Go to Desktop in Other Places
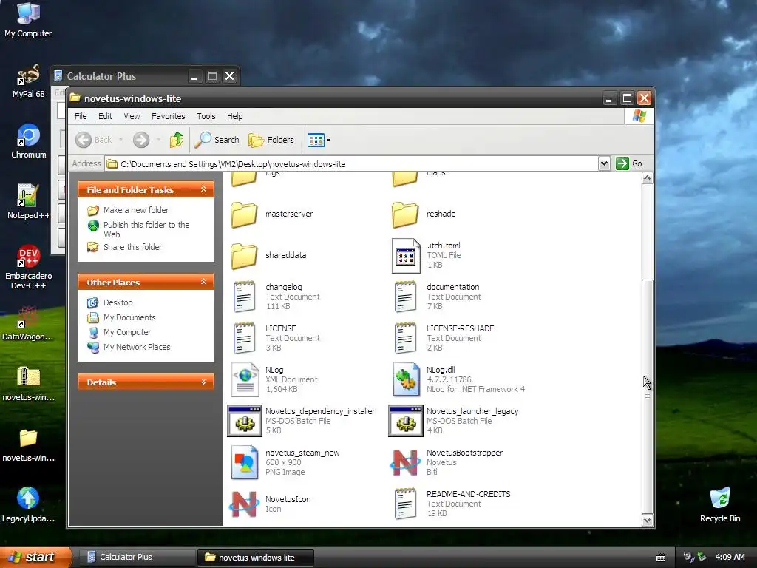Image resolution: width=757 pixels, height=568 pixels. (x=118, y=302)
